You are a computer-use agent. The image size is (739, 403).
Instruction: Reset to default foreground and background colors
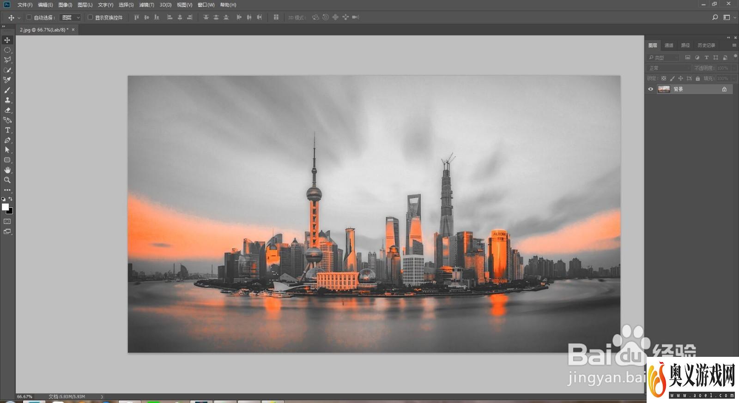coord(4,199)
